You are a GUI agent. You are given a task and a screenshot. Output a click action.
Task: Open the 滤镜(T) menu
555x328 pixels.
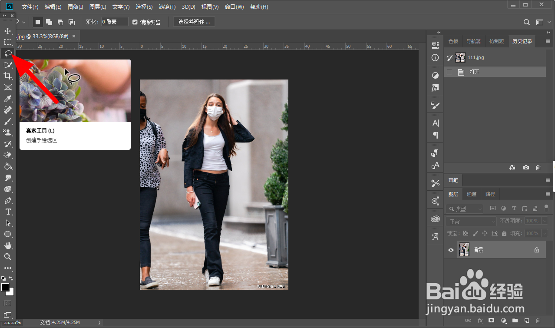tap(167, 7)
